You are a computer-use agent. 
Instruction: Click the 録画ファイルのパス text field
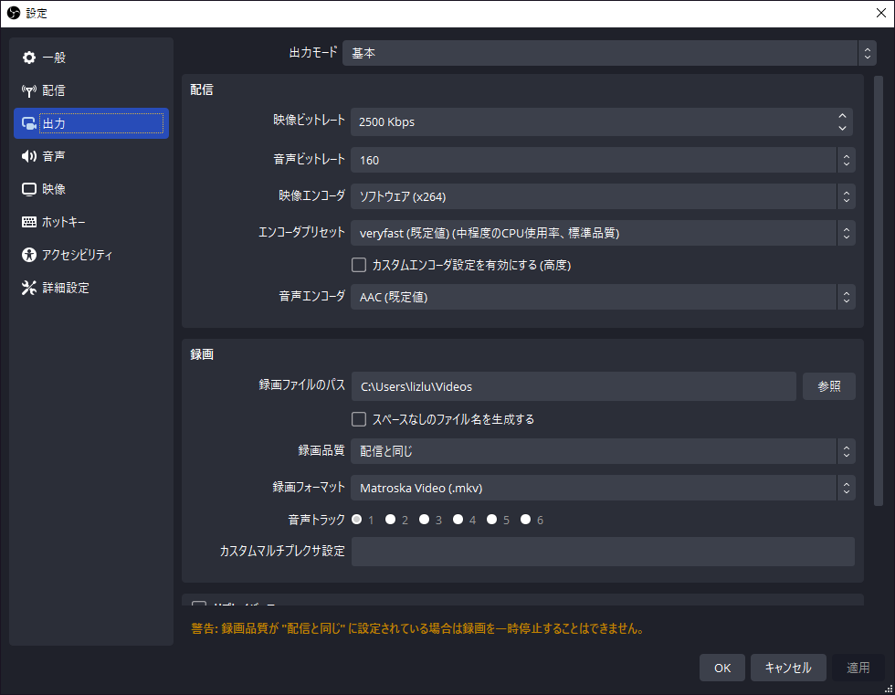574,386
